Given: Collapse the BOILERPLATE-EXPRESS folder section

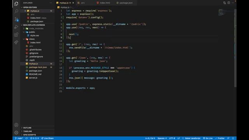Looking at the screenshot, I should [37, 25].
